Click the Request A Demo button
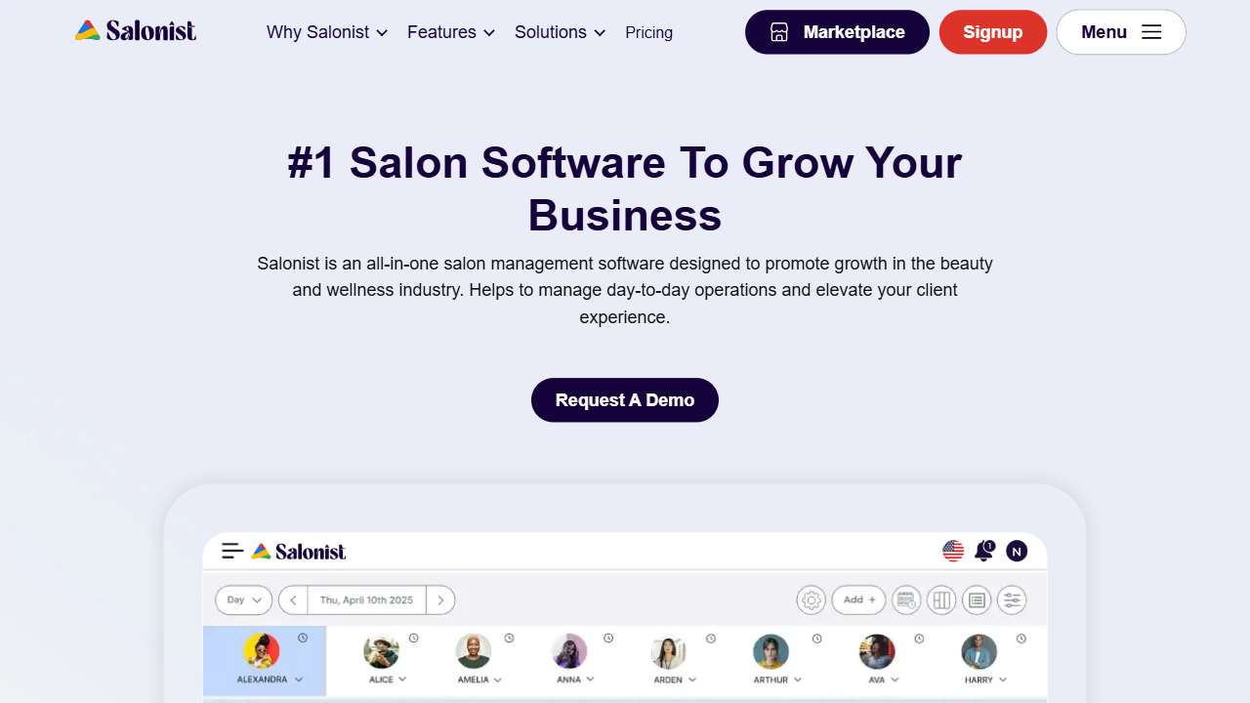The image size is (1250, 703). coord(625,400)
